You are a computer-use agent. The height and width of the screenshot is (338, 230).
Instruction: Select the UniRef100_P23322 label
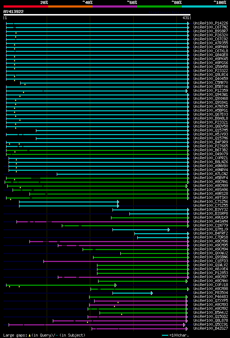(x=211, y=71)
